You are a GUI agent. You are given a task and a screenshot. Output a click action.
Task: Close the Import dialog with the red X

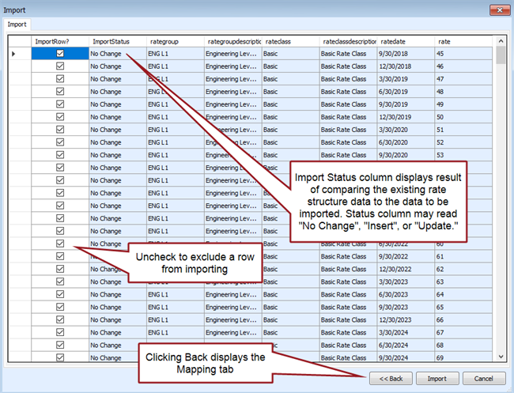[x=497, y=9]
